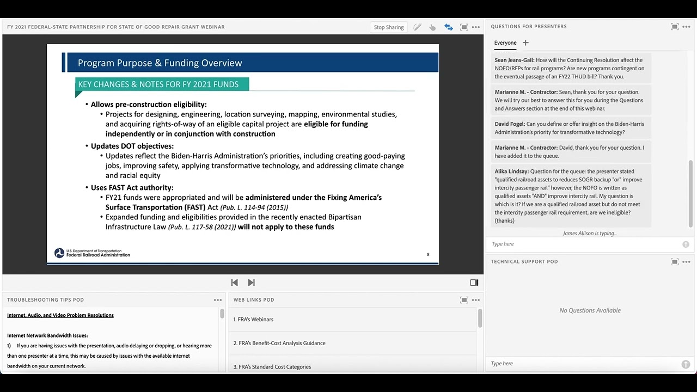Open FRA's Benefit-Cost Analysis Guidance link
This screenshot has width=697, height=392.
point(279,343)
